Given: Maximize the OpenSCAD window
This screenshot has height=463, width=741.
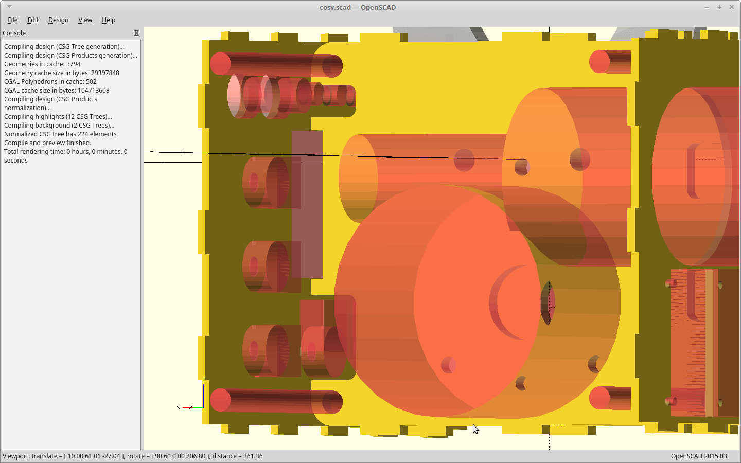Looking at the screenshot, I should pos(719,7).
